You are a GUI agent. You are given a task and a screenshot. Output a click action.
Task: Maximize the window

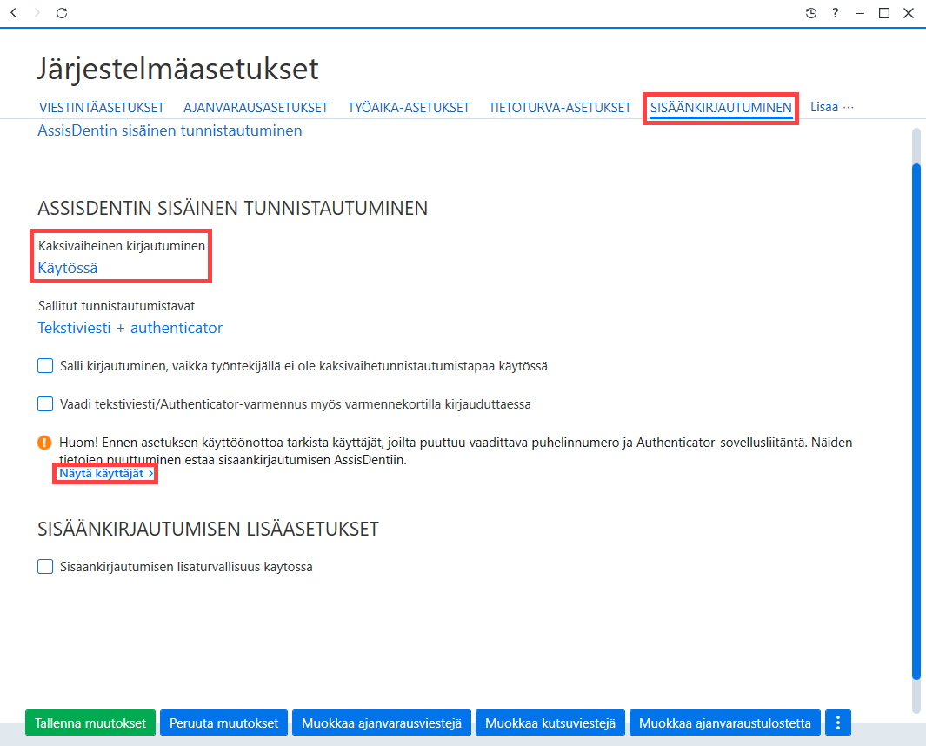point(884,13)
